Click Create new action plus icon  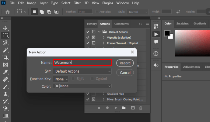[133, 108]
